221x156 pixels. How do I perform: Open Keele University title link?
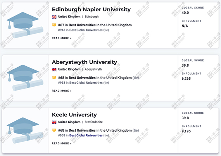74,115
